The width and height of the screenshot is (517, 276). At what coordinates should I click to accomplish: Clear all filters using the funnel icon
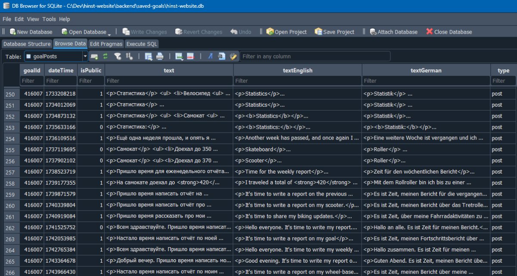[x=117, y=56]
